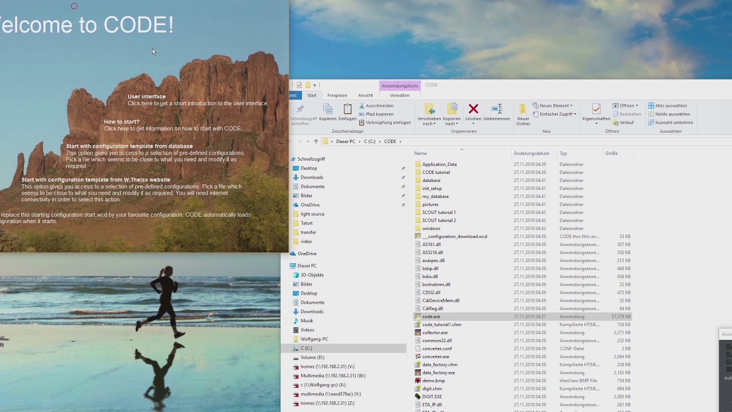The width and height of the screenshot is (732, 412).
Task: Click the properties icon in quick access toolbar
Action: pos(299,85)
